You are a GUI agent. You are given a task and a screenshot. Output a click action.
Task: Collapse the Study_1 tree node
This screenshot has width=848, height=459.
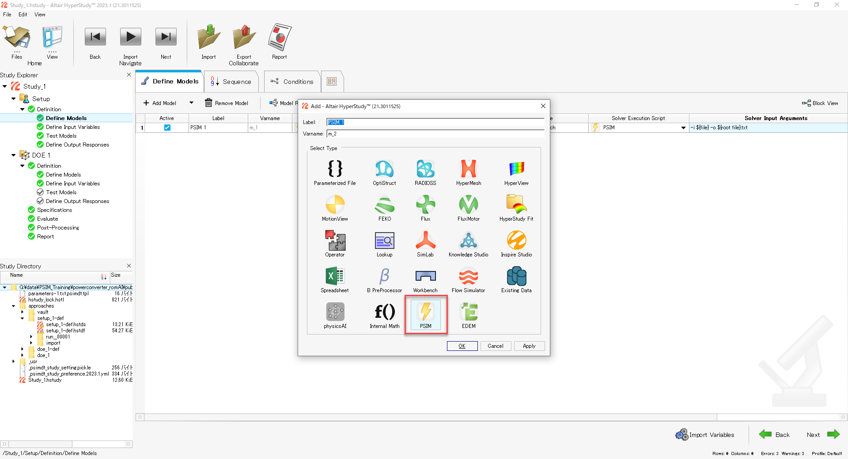[x=5, y=87]
